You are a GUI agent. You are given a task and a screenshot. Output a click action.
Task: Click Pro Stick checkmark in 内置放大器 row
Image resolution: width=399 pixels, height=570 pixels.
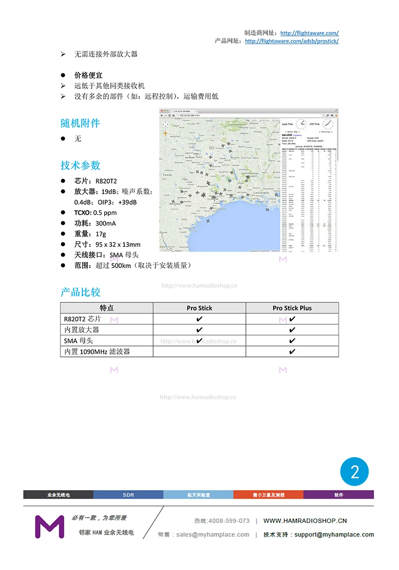tap(199, 330)
